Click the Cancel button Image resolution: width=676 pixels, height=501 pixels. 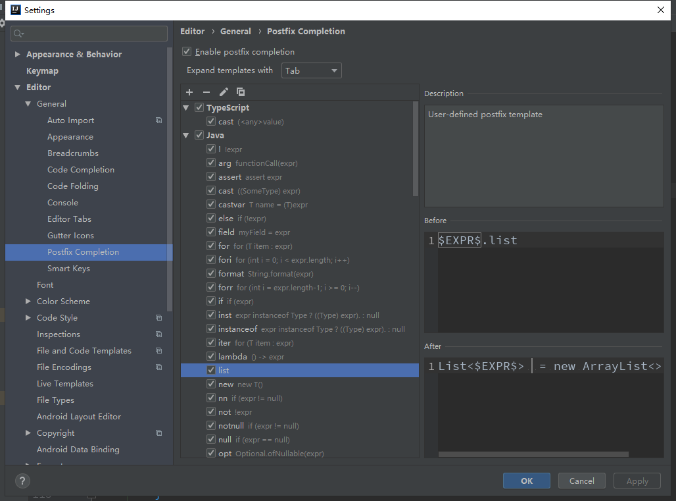[581, 481]
